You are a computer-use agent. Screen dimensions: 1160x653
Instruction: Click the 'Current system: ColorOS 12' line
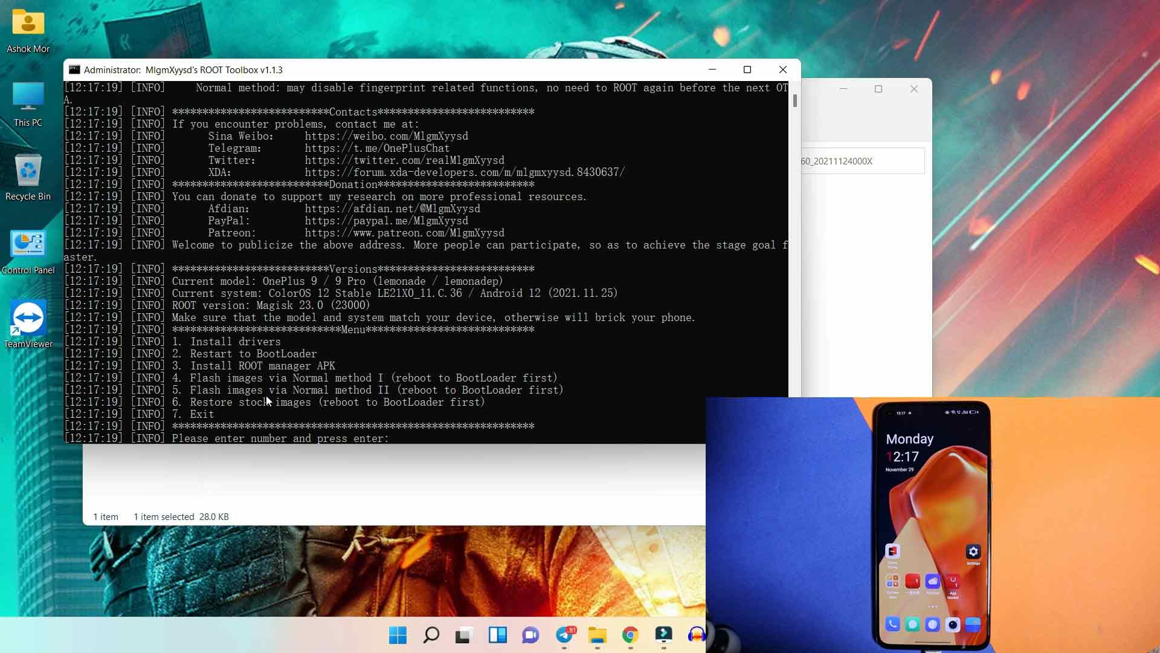coord(395,293)
